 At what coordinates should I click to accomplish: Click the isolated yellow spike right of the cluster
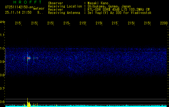(56, 106)
